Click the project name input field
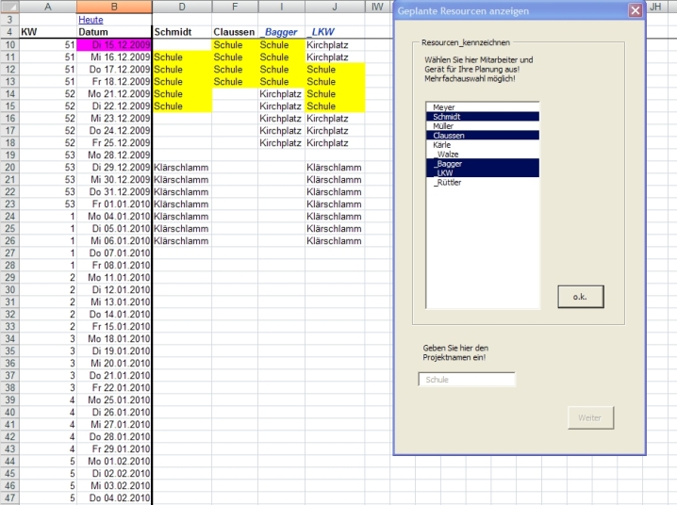This screenshot has height=505, width=677. [467, 380]
